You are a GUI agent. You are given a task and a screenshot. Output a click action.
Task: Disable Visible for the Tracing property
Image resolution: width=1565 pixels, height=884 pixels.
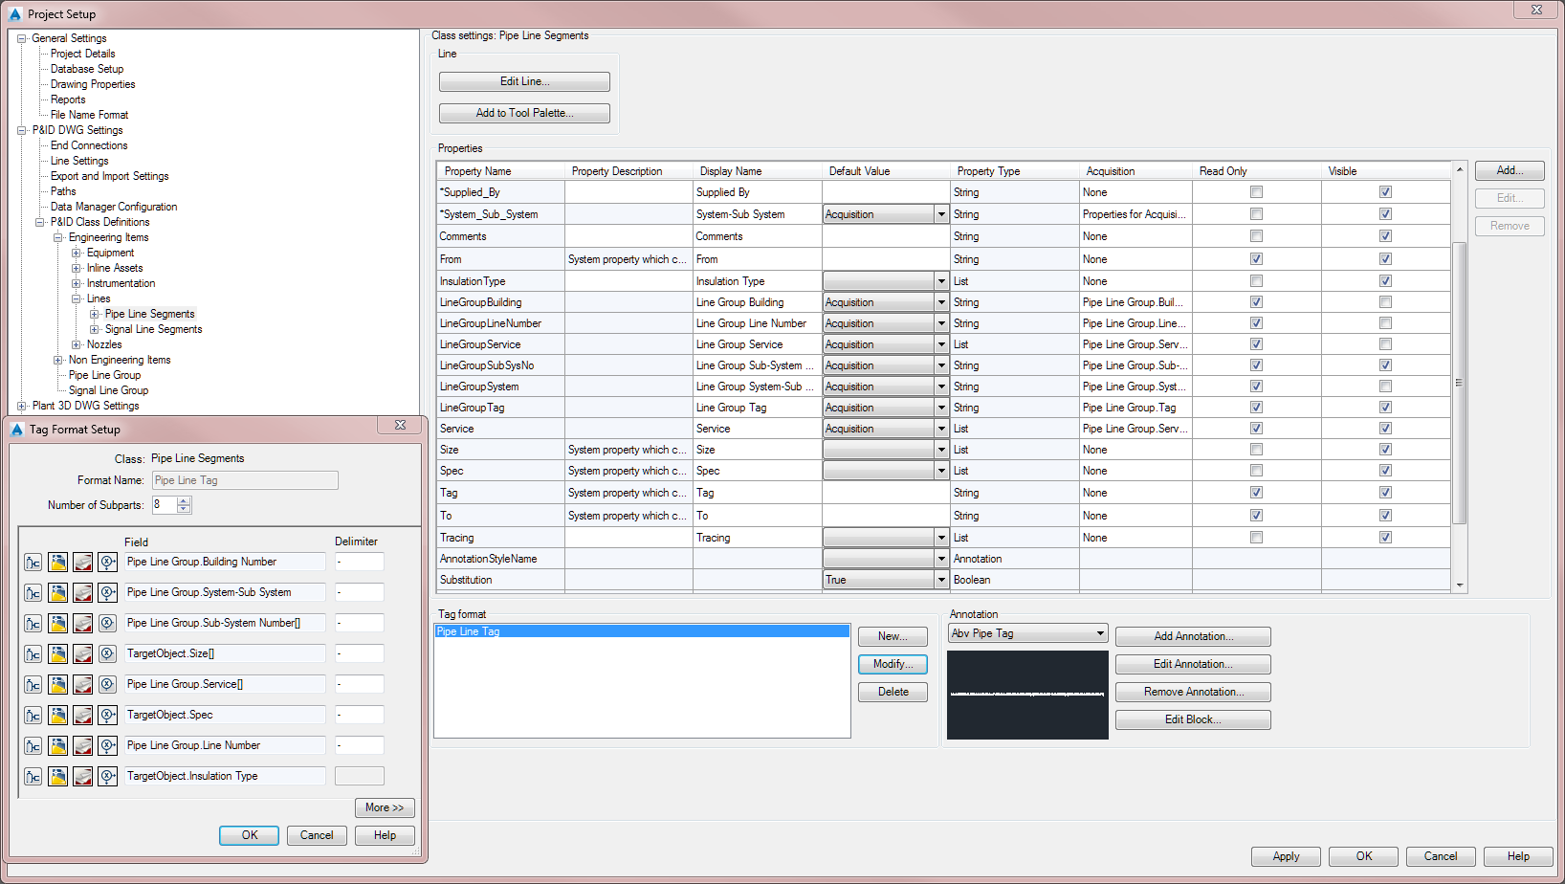(1385, 537)
